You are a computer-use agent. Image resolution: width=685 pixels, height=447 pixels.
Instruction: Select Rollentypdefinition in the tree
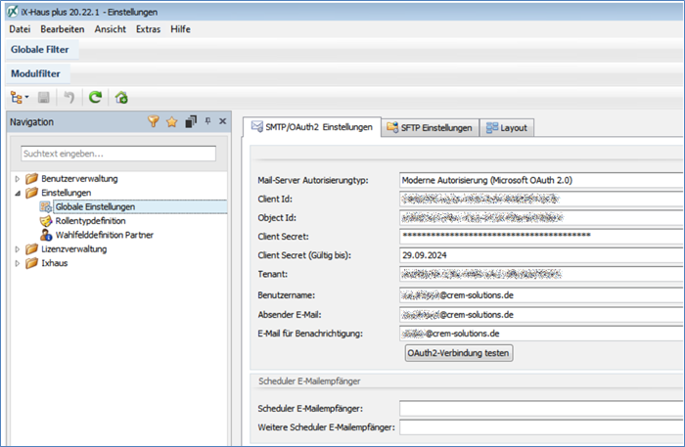(90, 221)
